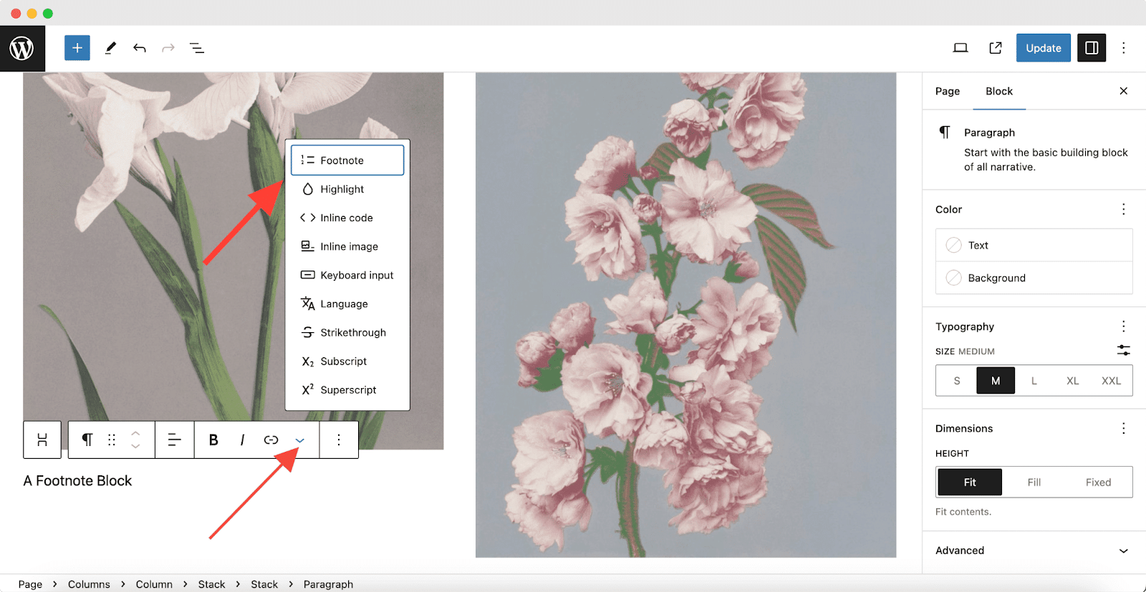Move block down arrow
The width and height of the screenshot is (1146, 592).
[136, 447]
